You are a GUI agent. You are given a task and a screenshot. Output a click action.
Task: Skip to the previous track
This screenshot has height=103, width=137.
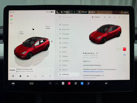(13, 76)
